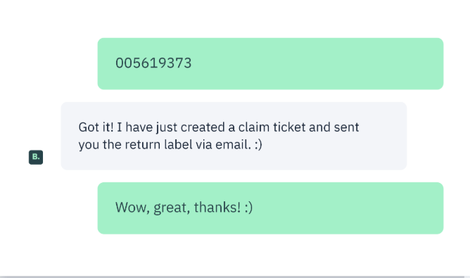Click the bot avatar labeled B.
The height and width of the screenshot is (278, 470).
click(36, 157)
